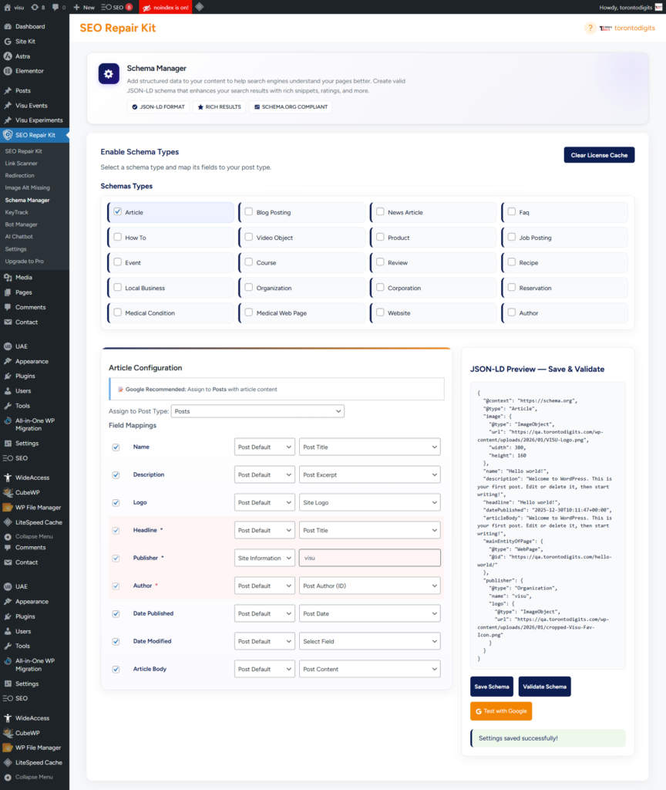Open the Assign to Post Type dropdown
Screen dimensions: 666x790
tap(257, 411)
